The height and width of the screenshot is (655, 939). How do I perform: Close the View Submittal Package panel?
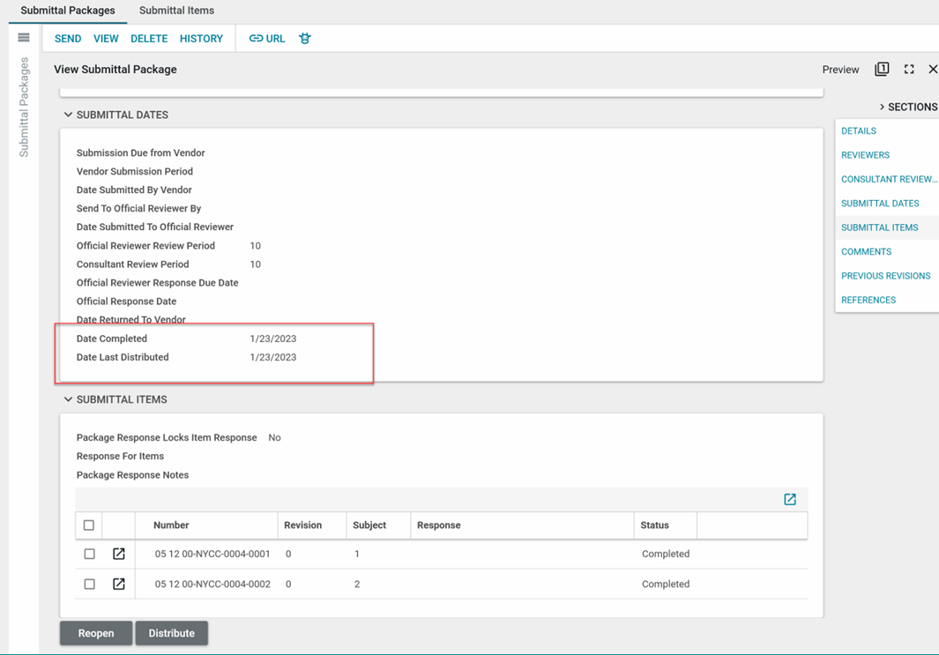pyautogui.click(x=932, y=70)
